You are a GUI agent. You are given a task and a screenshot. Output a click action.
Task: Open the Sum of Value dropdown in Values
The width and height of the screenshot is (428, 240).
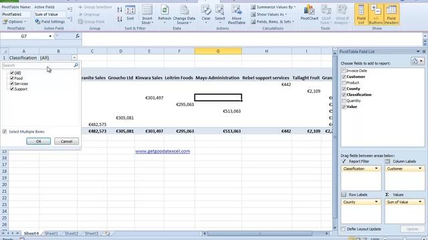pos(420,202)
